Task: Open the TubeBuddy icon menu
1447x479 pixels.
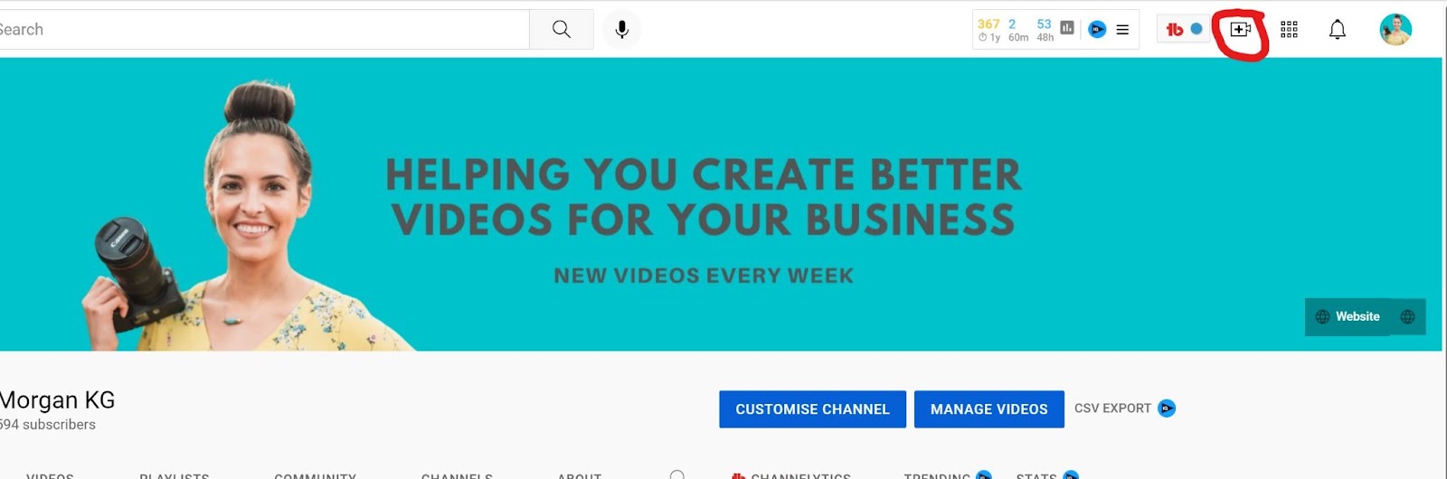Action: [1174, 30]
